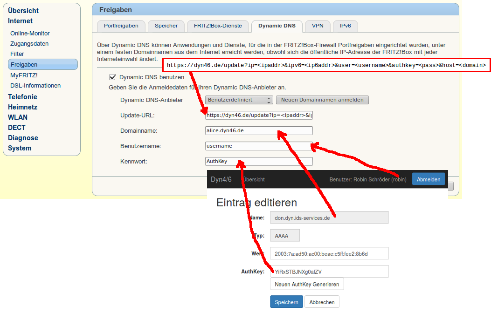
Task: Open the IPv6 tab
Action: [x=346, y=26]
